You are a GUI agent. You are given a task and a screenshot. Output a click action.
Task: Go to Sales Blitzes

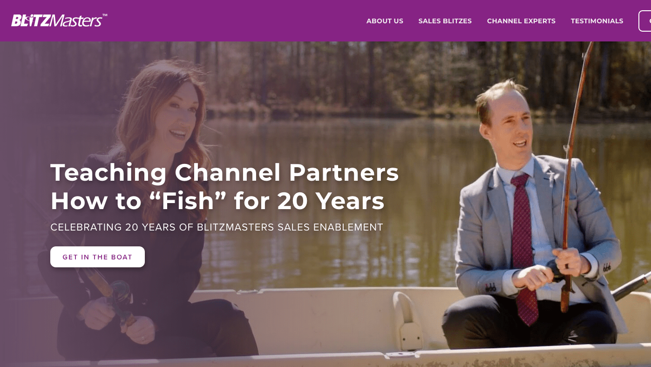pos(445,21)
